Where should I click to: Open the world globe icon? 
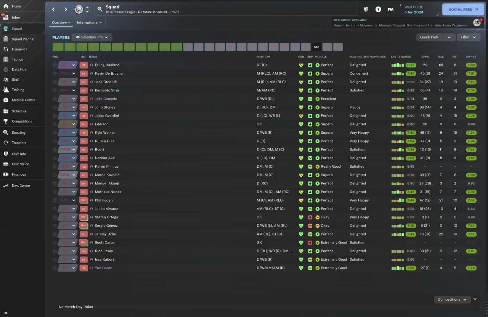[366, 9]
